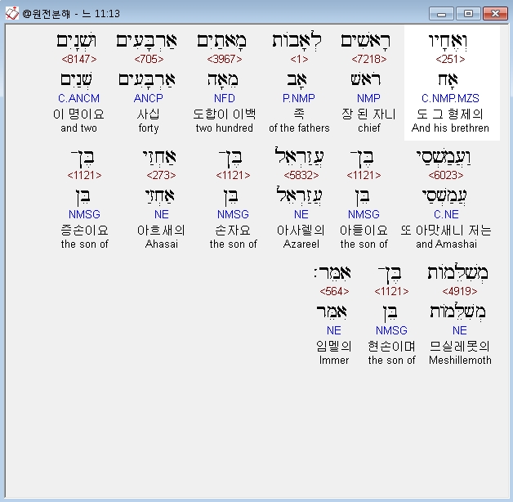The width and height of the screenshot is (513, 502).
Task: Click the NMP code under chief word
Action: tap(368, 98)
